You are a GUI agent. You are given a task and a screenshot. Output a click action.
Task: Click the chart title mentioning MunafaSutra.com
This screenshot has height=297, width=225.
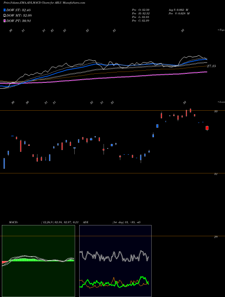[x=44, y=3]
